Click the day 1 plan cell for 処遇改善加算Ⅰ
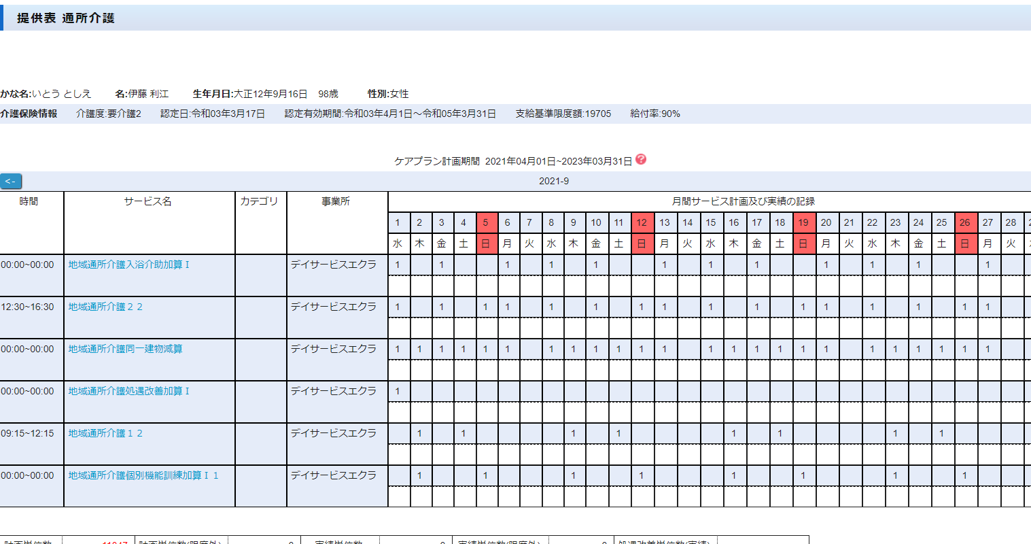Viewport: 1031px width, 544px height. pyautogui.click(x=398, y=391)
